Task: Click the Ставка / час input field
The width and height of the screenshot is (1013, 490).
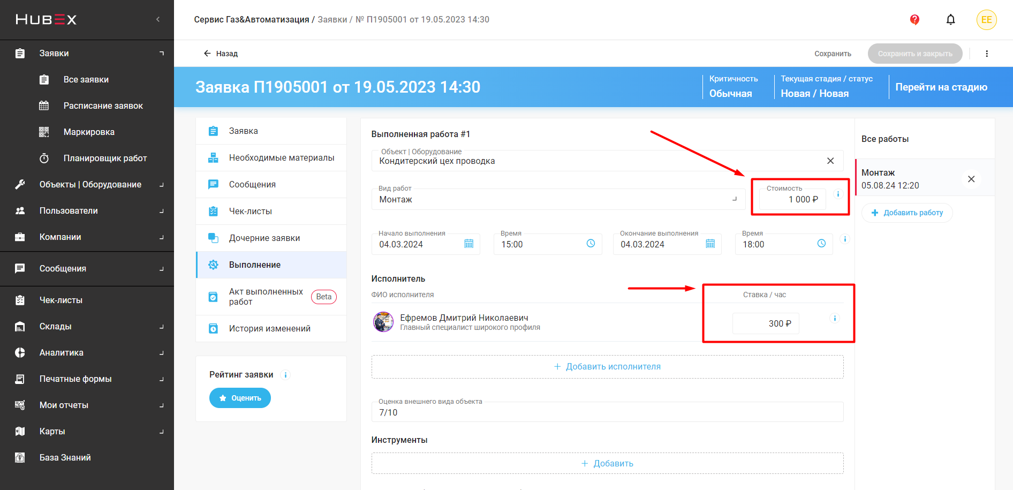Action: pyautogui.click(x=766, y=323)
